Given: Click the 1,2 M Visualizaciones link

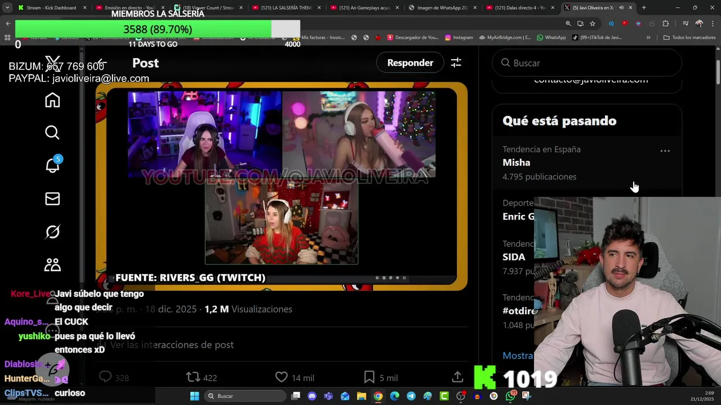Looking at the screenshot, I should (248, 309).
